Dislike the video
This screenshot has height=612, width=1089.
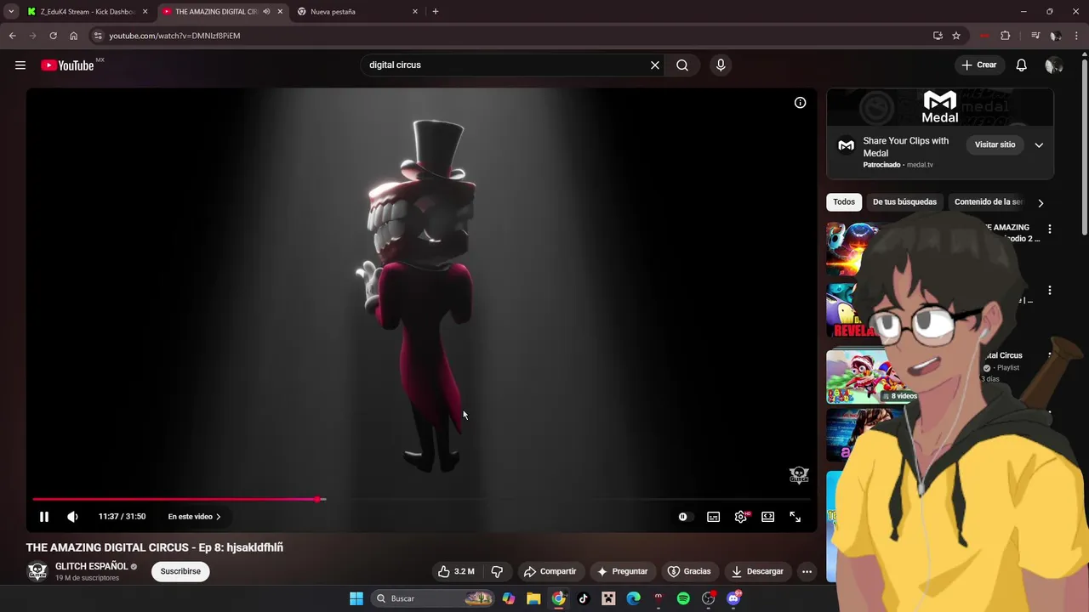(497, 571)
